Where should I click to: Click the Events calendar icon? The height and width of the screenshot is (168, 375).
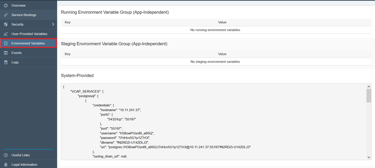click(6, 53)
